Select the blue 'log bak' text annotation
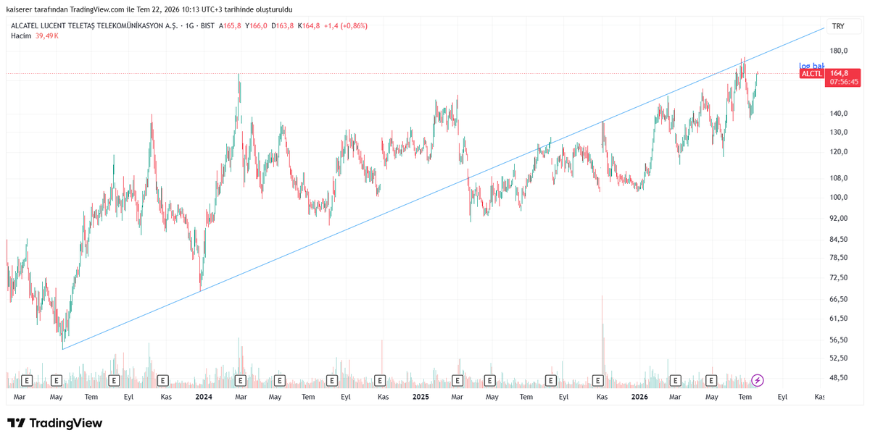Viewport: 870px width, 441px height. pos(811,66)
